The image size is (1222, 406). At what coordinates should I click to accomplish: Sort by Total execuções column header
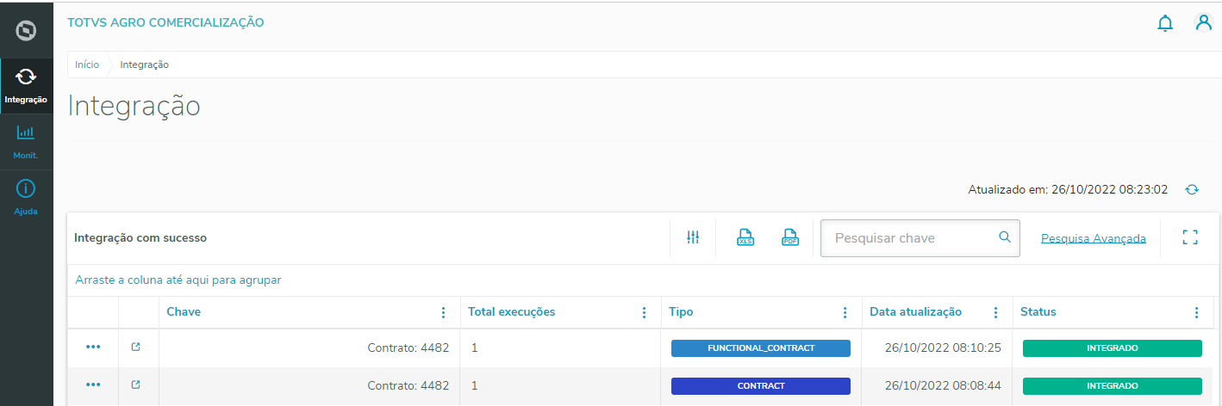click(x=512, y=311)
